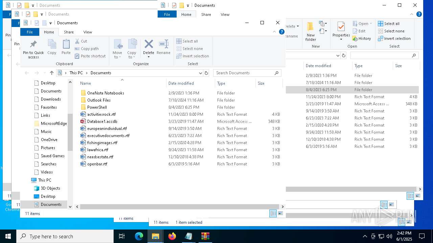Sort by Name column header
Viewport: 433px width, 243px height.
coord(122,83)
